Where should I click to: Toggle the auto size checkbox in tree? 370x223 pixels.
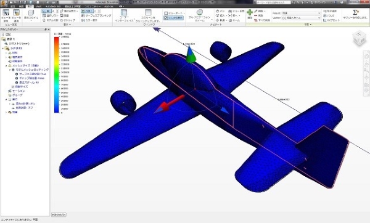click(x=13, y=87)
